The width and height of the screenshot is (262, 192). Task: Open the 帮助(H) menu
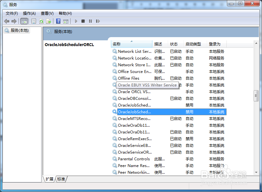click(x=65, y=13)
